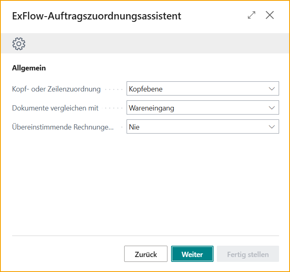Click the ExFlow-Auftragszuordnungsassistent title text

tap(97, 16)
